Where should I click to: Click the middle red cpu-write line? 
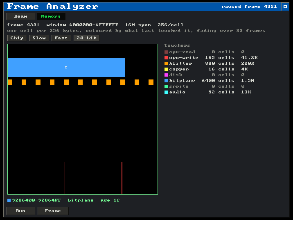65,178
